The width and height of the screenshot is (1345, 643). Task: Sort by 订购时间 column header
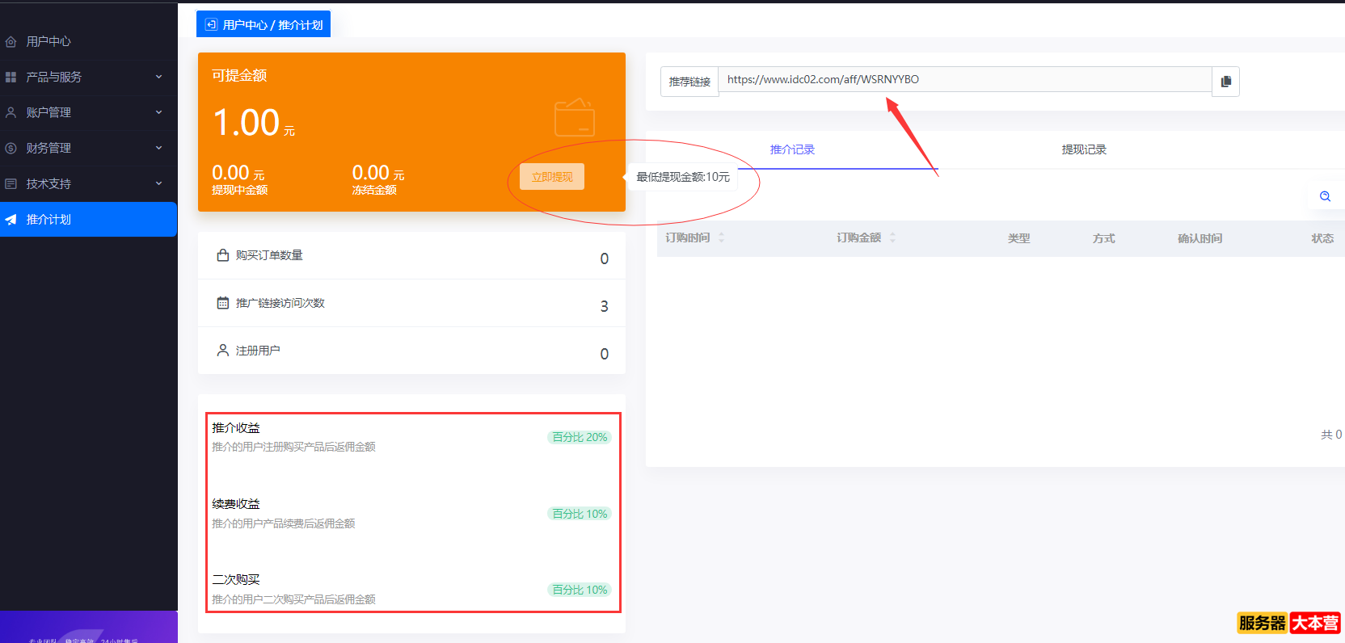(x=688, y=237)
